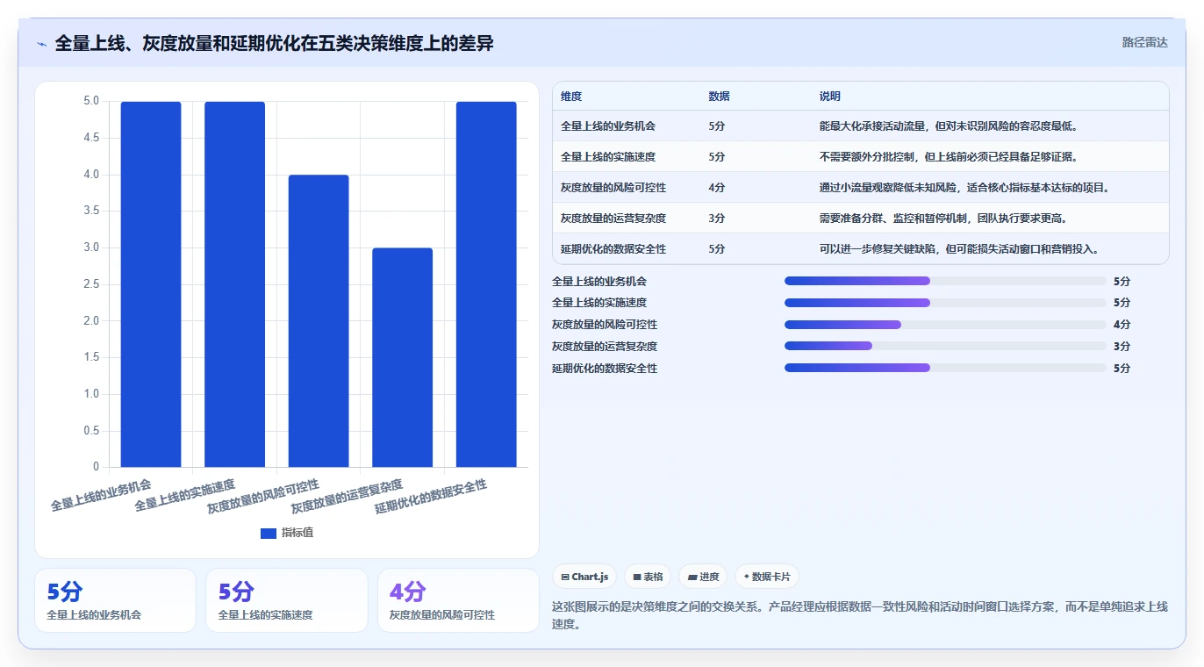Select table cell 全量上线的业务机会

click(x=608, y=126)
